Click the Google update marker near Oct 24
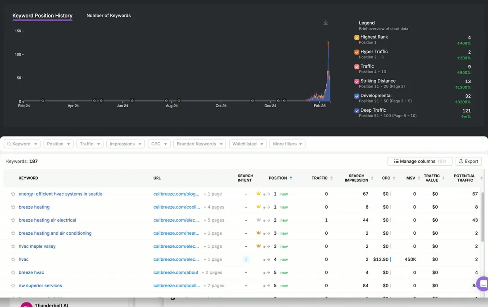The height and width of the screenshot is (307, 488). (253, 101)
